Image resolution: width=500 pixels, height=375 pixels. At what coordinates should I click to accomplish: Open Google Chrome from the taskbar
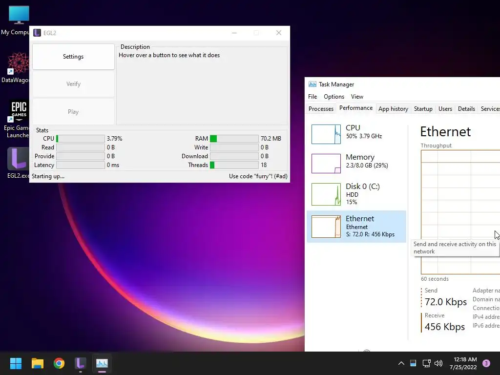[x=59, y=363]
